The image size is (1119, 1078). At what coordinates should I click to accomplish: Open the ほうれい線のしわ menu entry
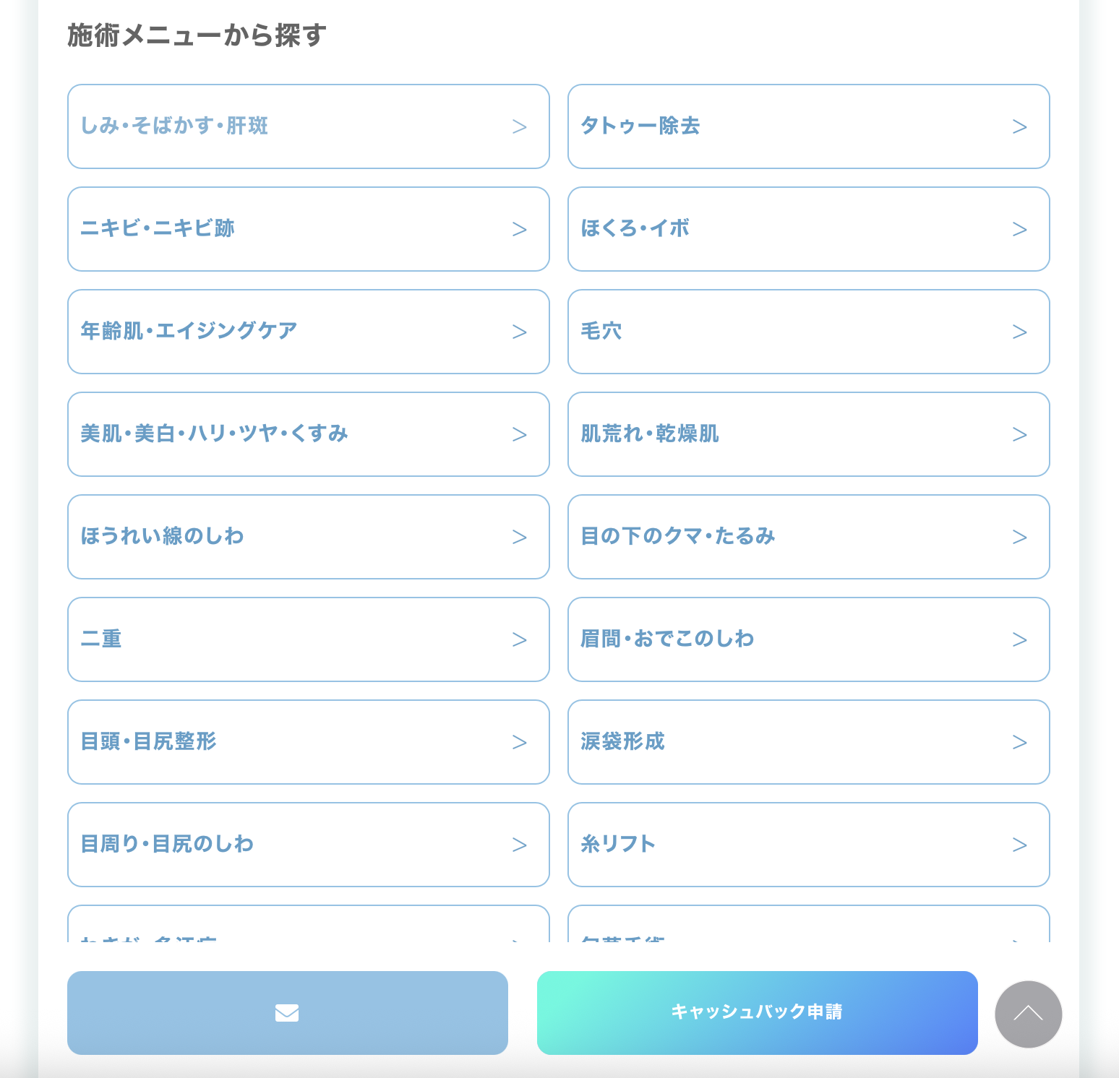pyautogui.click(x=308, y=537)
